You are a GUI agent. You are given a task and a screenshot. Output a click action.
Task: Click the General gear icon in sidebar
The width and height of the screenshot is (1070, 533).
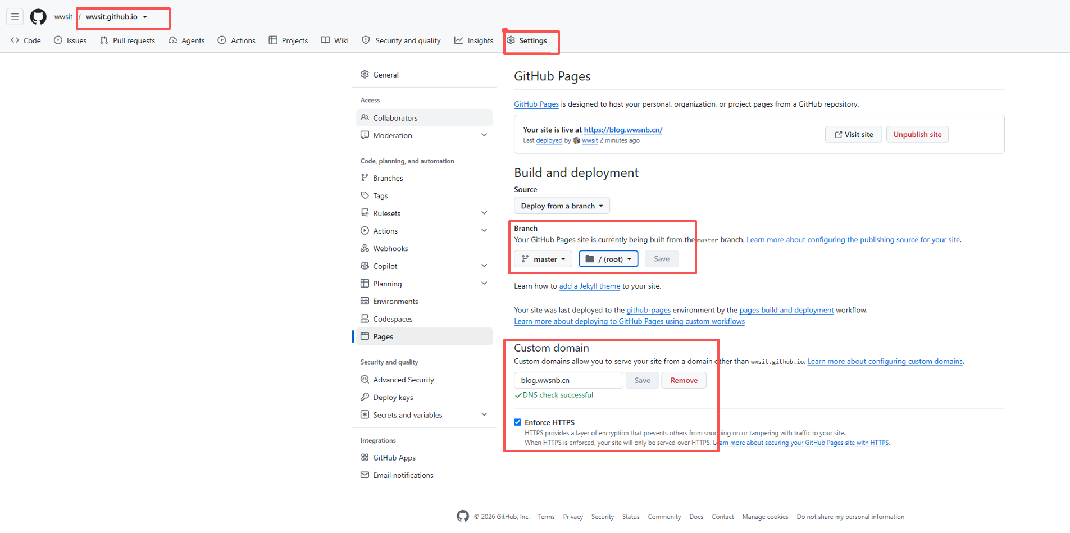tap(365, 74)
